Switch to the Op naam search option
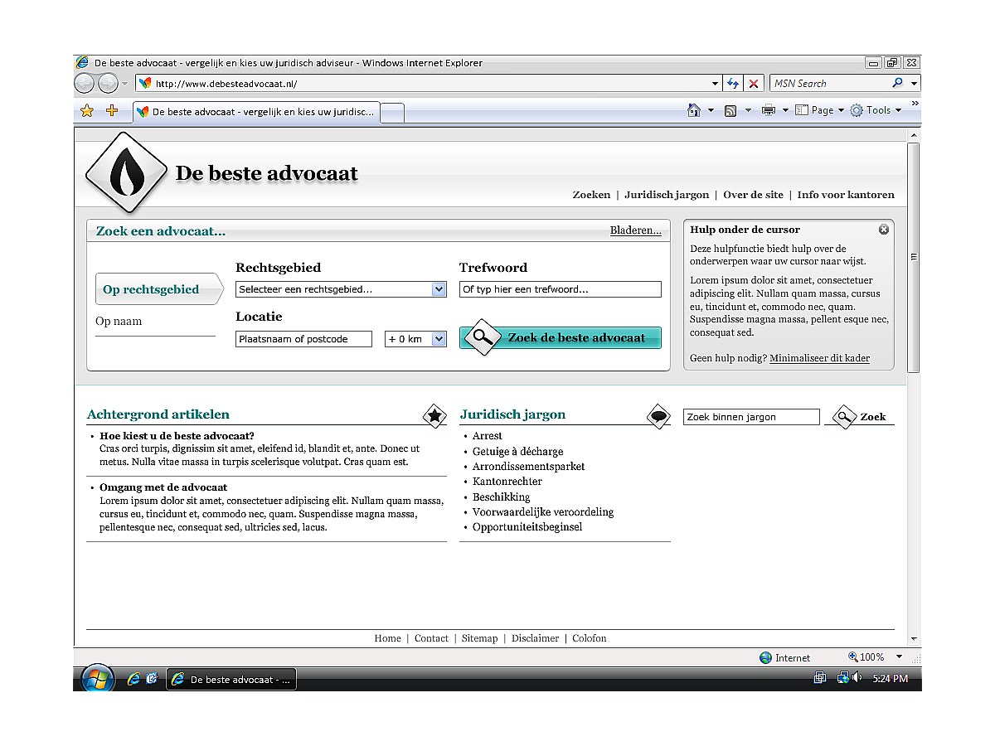Screen dimensions: 995x746 click(x=118, y=321)
